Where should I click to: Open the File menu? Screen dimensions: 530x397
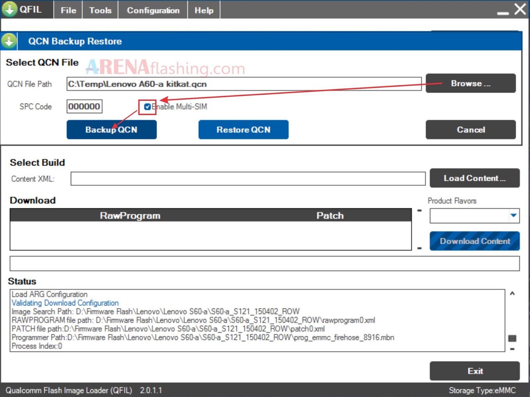(68, 10)
